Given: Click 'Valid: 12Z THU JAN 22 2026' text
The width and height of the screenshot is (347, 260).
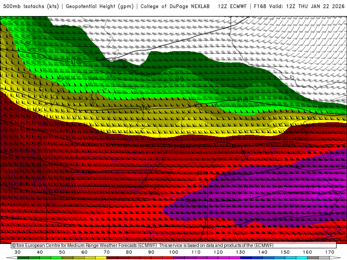Looking at the screenshot, I should [x=307, y=6].
